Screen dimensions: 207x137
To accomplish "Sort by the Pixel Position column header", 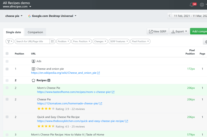I will pos(190,52).
